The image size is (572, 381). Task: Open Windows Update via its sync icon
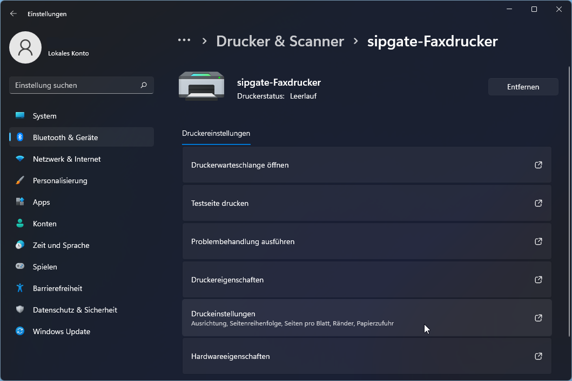(x=20, y=331)
